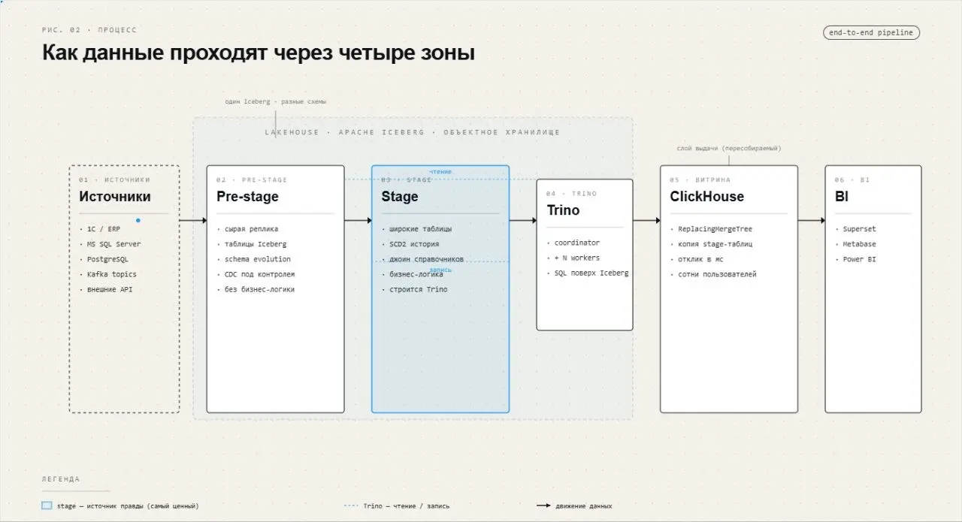Click the "LAKEHOUSE · APACHE ICEBERG · ОБЪЕКТНОЕ ХРАНИЛИЩЕ" label

[x=413, y=132]
